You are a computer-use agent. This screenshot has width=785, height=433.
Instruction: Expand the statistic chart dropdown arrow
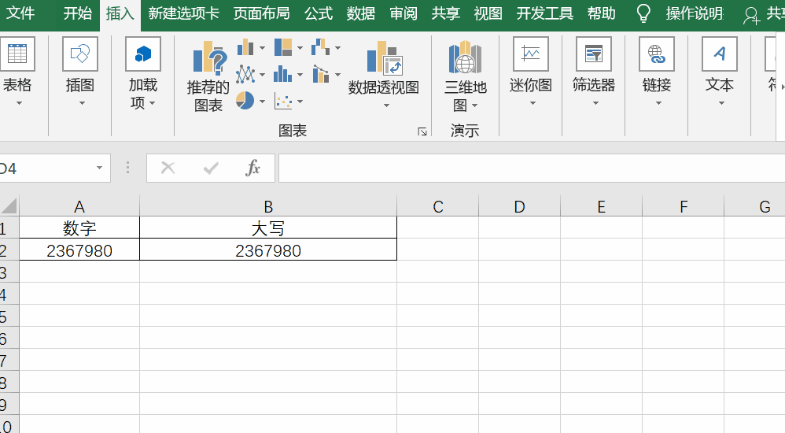tap(300, 75)
